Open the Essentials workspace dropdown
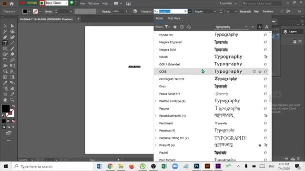 pos(228,3)
